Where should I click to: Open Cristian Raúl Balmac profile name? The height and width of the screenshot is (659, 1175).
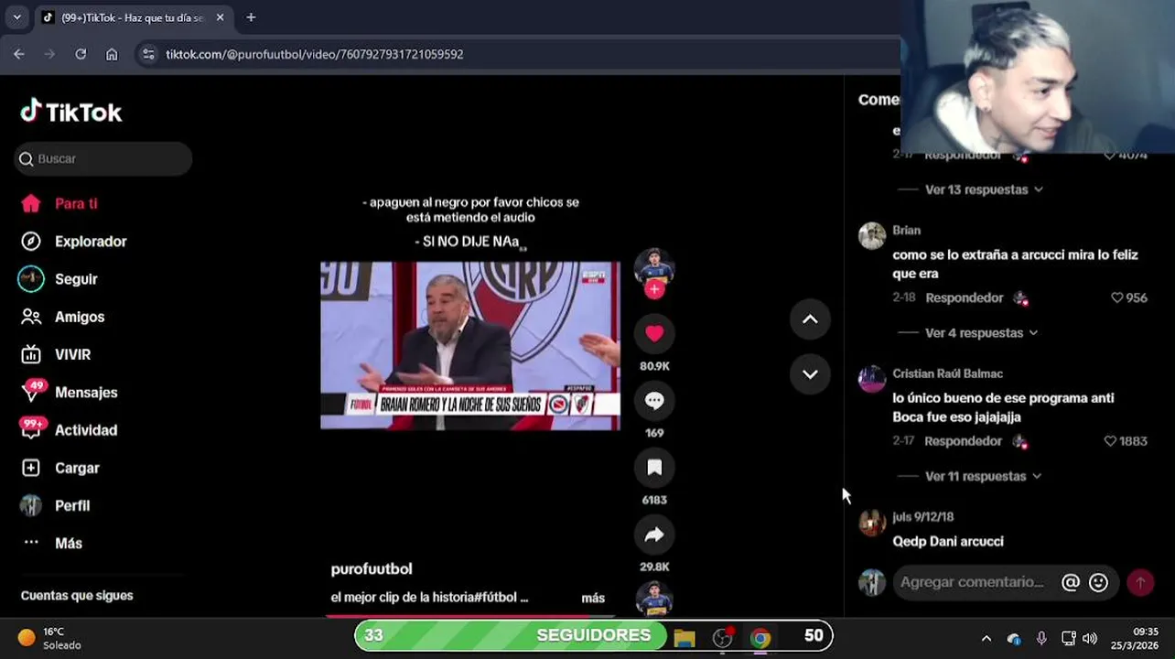[947, 373]
